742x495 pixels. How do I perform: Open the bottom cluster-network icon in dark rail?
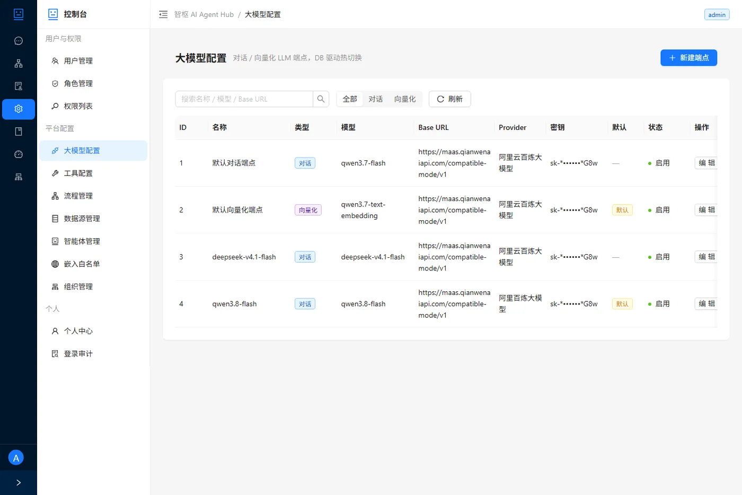coord(19,177)
